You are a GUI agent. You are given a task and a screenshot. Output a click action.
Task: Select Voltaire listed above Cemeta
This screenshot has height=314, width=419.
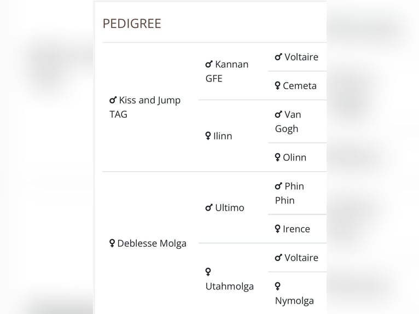pyautogui.click(x=301, y=57)
